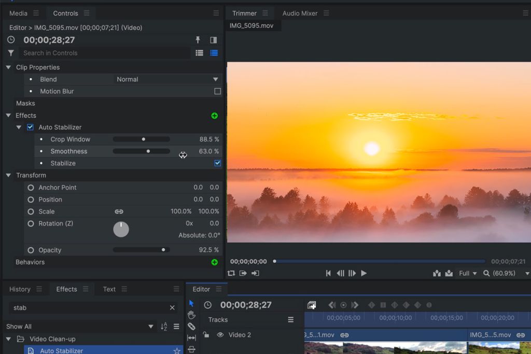Switch to the Audio Mixer tab
This screenshot has width=531, height=354.
point(301,13)
